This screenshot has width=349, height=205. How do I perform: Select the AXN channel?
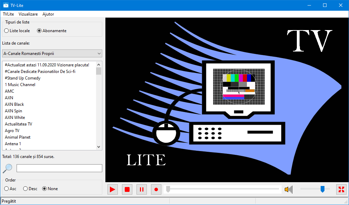point(49,98)
